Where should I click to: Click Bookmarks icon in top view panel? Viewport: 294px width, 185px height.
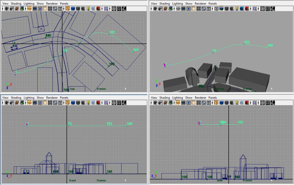pos(17,8)
